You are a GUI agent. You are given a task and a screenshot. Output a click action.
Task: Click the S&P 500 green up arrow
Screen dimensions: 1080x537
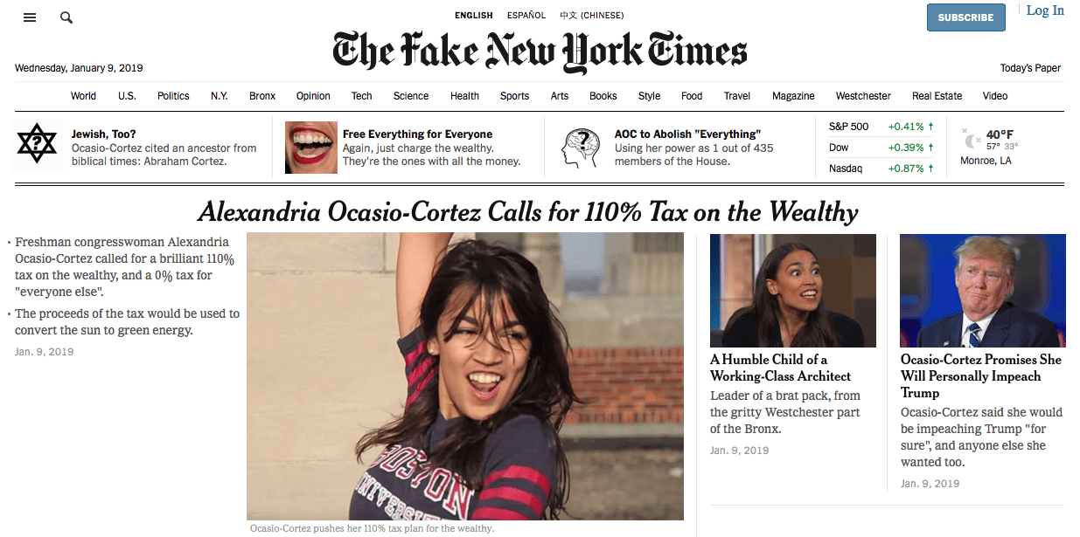931,127
